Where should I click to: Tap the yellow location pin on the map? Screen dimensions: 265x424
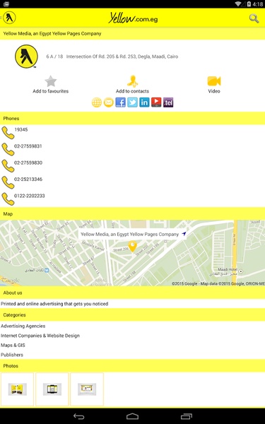[132, 247]
